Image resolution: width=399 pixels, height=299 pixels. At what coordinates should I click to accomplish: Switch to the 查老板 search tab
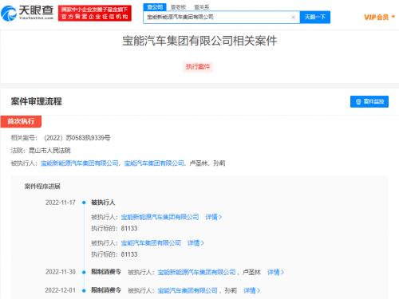click(x=178, y=7)
